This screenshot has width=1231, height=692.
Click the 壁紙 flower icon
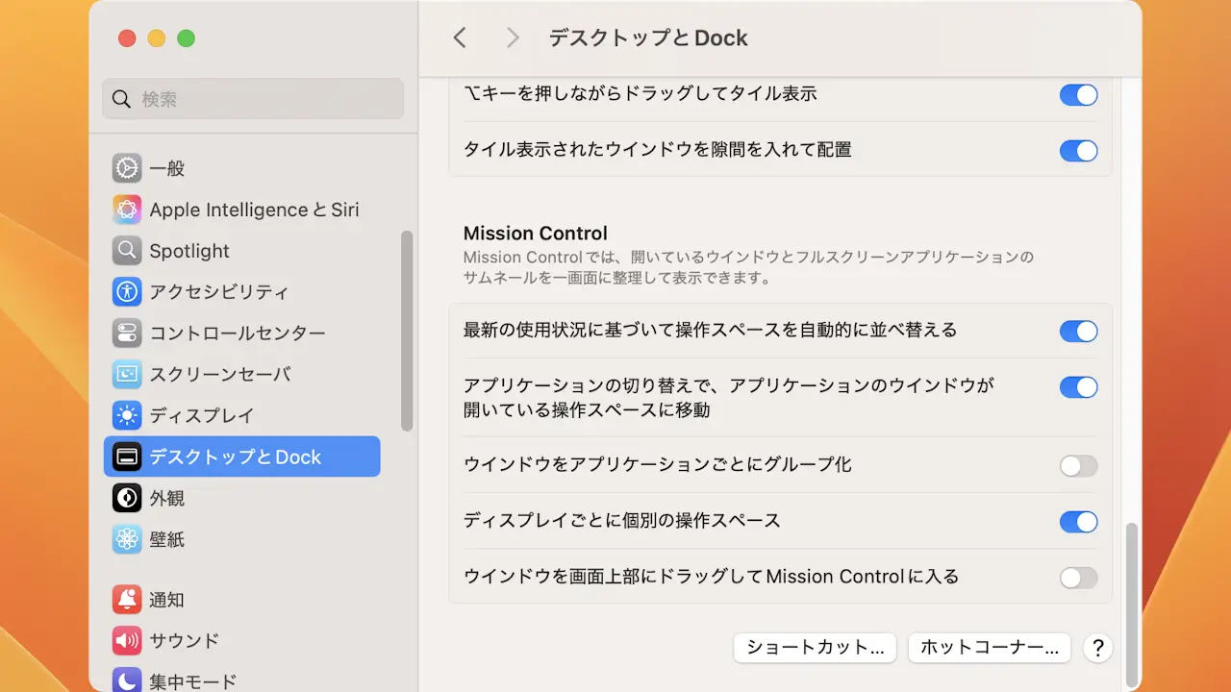point(127,539)
